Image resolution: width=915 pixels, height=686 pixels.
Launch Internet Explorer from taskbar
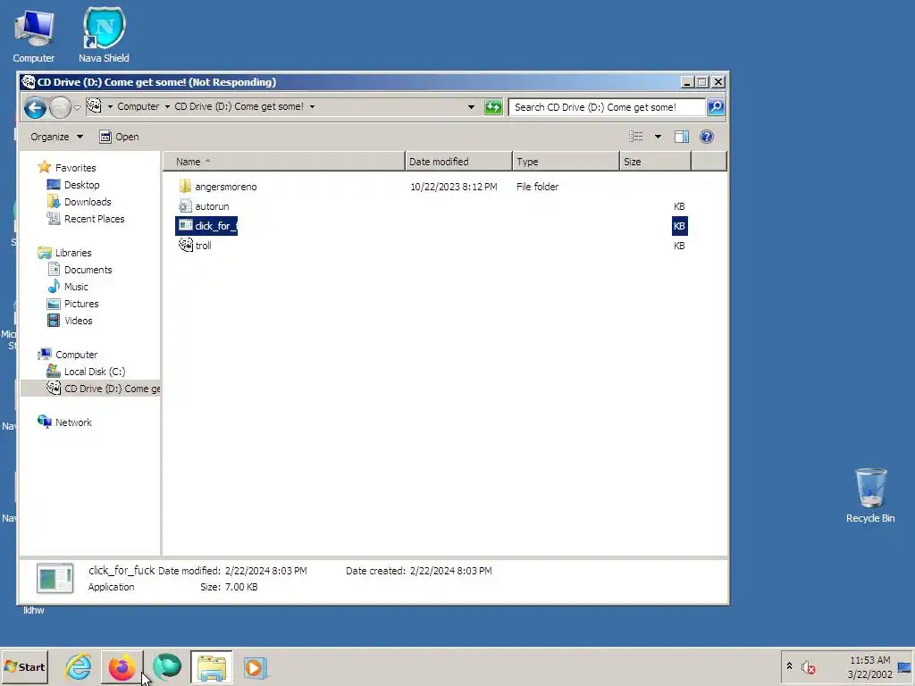point(79,666)
